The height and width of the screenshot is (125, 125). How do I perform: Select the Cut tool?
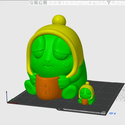[86, 3]
